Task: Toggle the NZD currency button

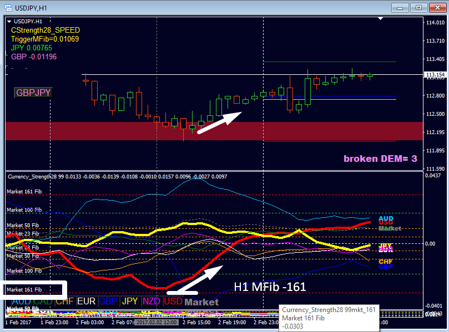Action: tap(151, 302)
